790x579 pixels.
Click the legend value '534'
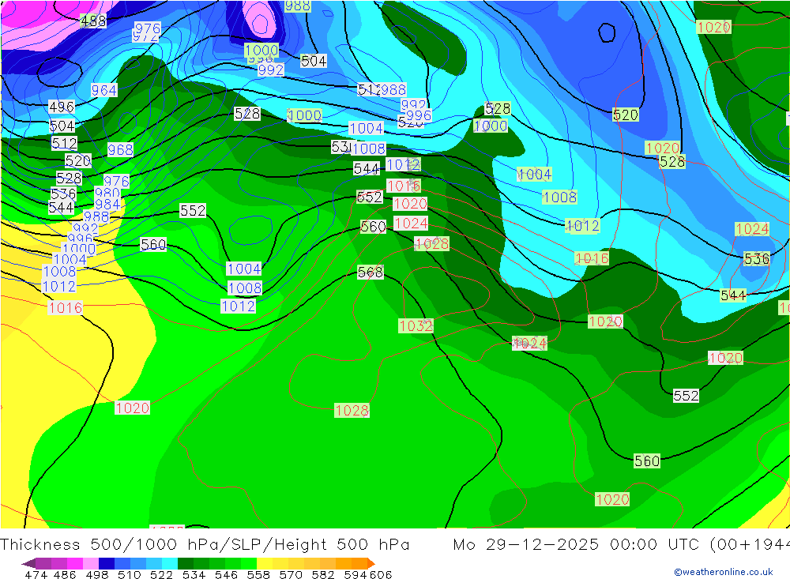tap(194, 574)
